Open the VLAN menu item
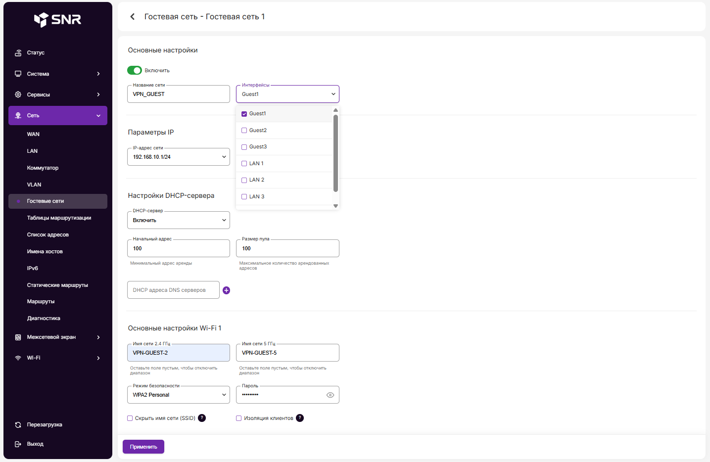This screenshot has height=462, width=710. coord(34,185)
